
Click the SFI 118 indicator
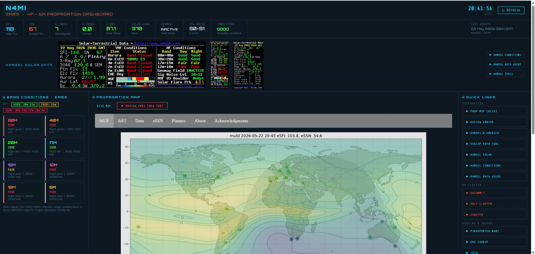click(x=10, y=29)
